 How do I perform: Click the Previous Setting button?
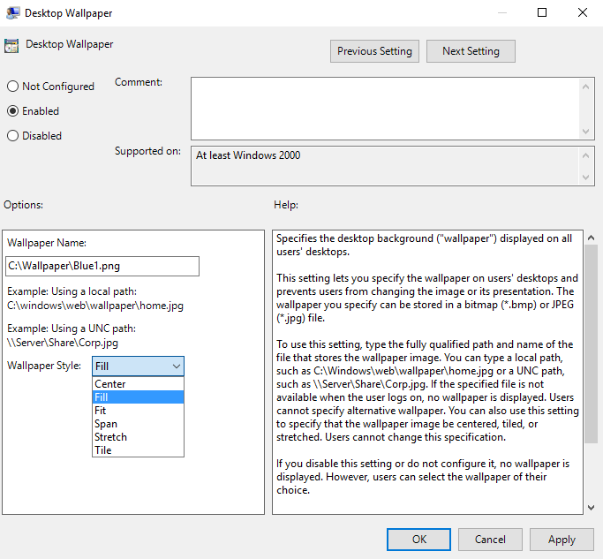tap(374, 51)
